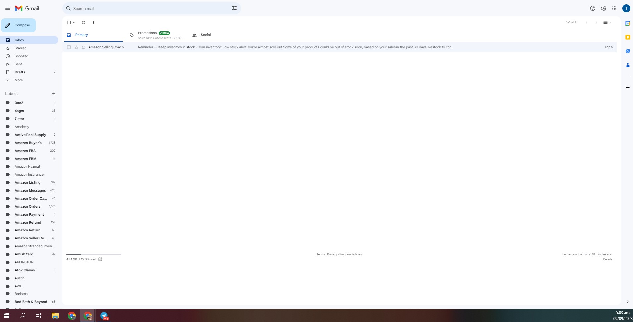Open the select dropdown arrow

[74, 22]
